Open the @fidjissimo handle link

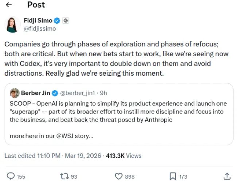coord(40,28)
